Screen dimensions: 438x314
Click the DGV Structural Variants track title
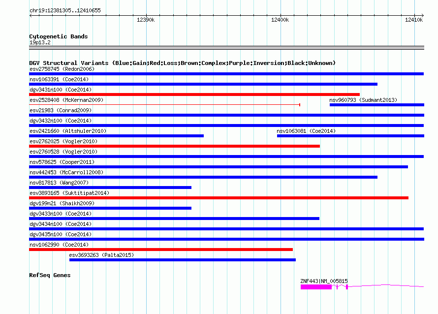click(x=182, y=63)
